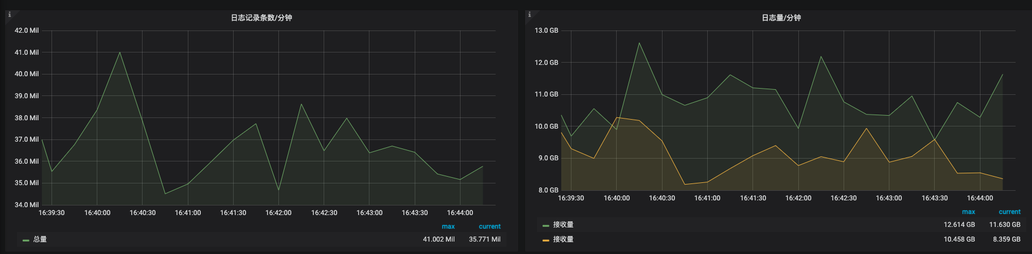Click 16:39:30 on the left panel time axis

tap(51, 213)
